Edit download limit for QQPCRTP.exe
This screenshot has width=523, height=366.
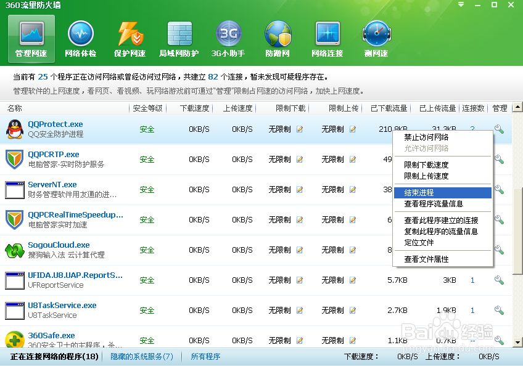tap(300, 160)
